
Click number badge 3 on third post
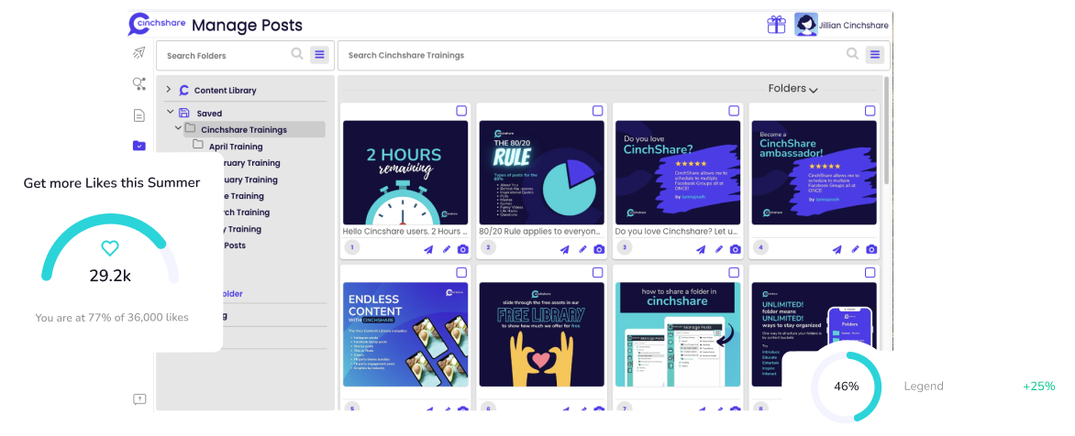point(624,248)
